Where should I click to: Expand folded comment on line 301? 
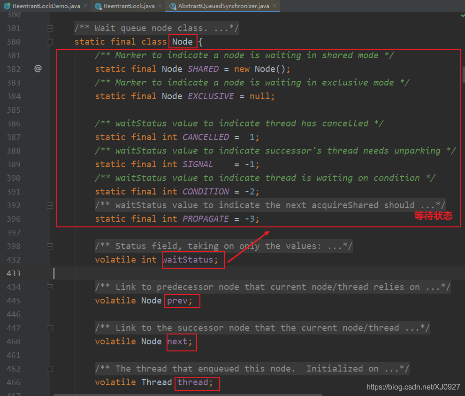(x=50, y=29)
